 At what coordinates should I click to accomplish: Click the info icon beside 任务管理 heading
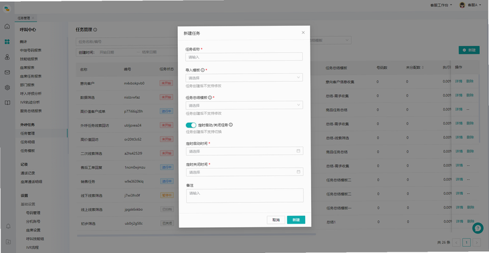[x=95, y=30]
